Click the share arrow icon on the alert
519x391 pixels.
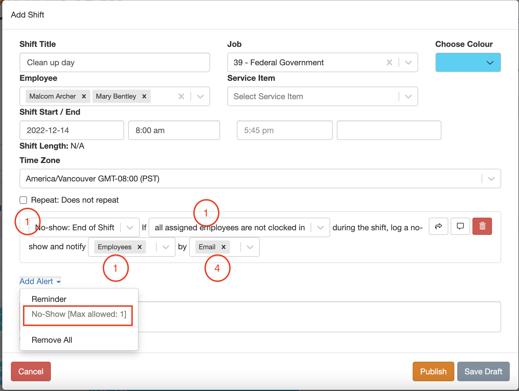pos(438,226)
